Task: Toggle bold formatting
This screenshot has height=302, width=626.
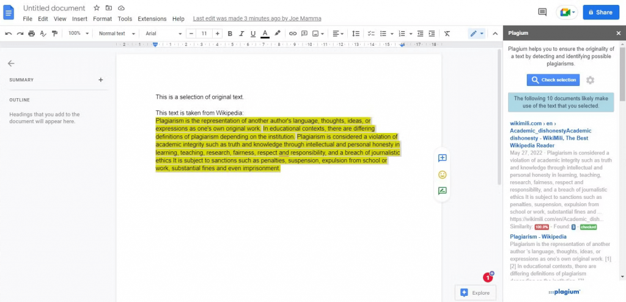Action: [230, 34]
